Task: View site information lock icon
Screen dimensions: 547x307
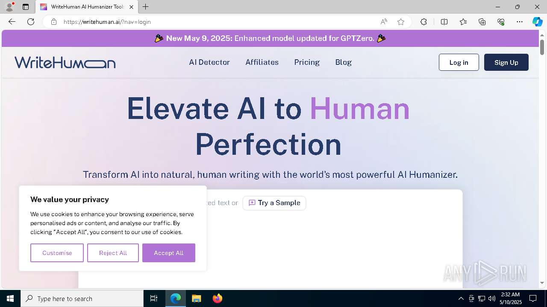Action: (53, 22)
